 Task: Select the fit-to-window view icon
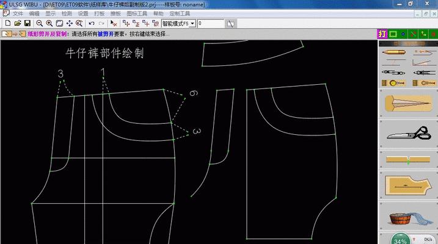click(x=59, y=23)
